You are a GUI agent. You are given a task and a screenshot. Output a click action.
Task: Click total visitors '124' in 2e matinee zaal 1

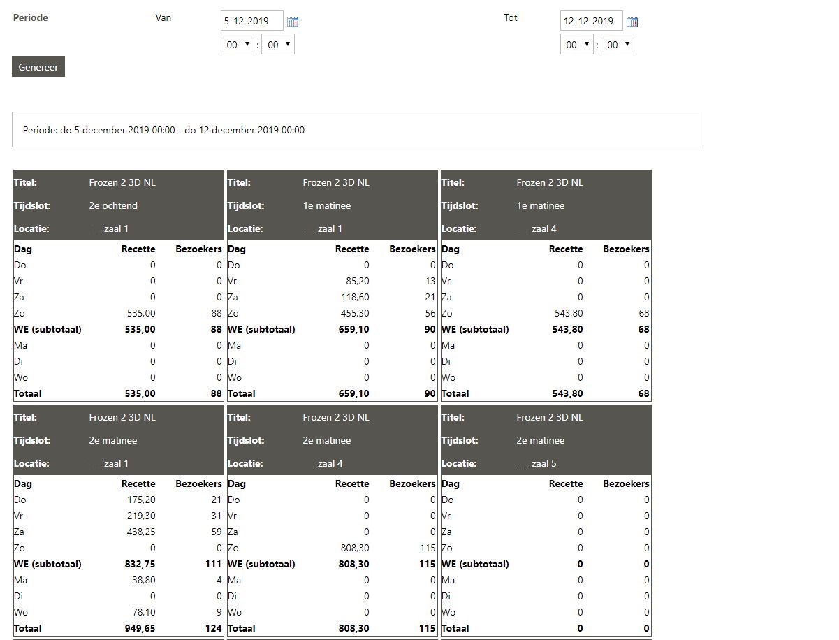pyautogui.click(x=213, y=628)
